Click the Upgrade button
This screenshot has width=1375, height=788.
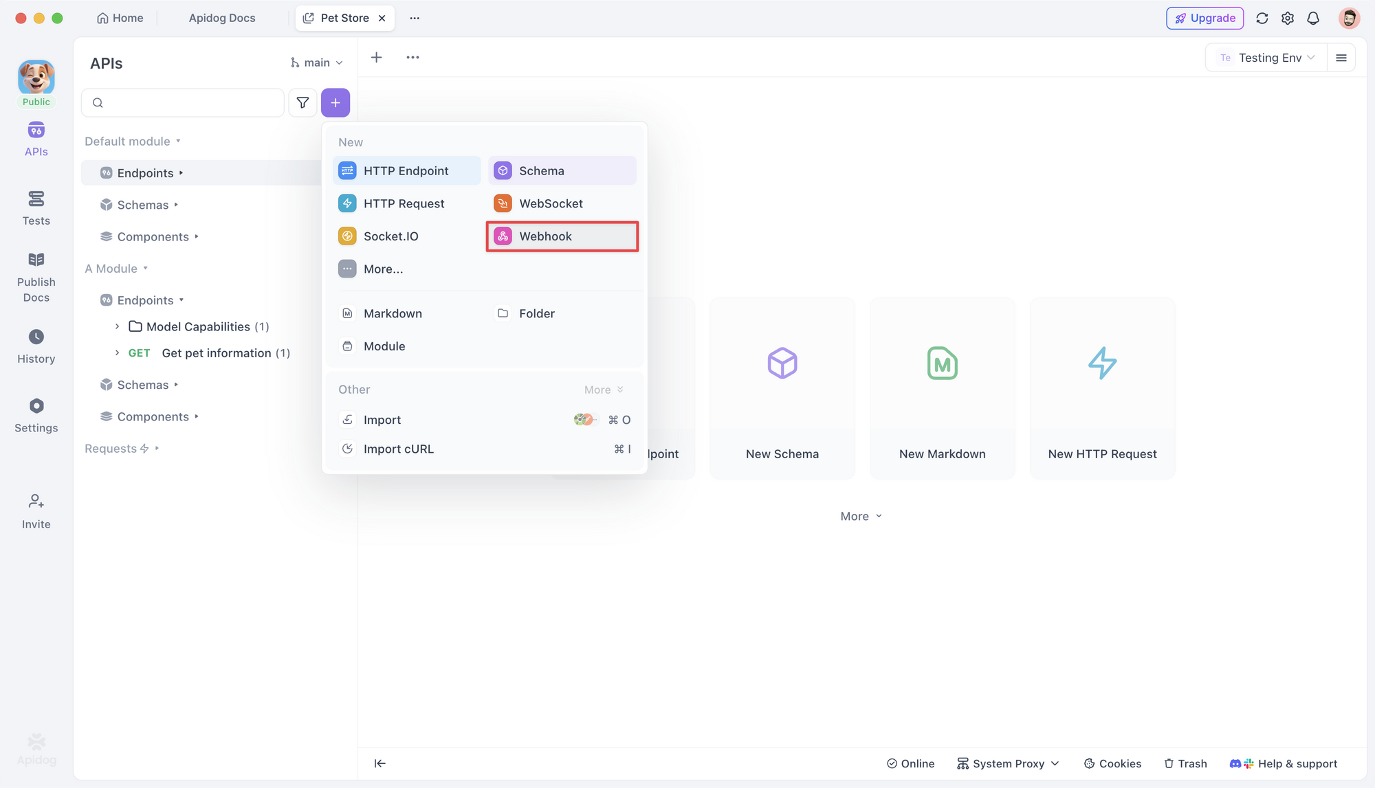click(1204, 19)
